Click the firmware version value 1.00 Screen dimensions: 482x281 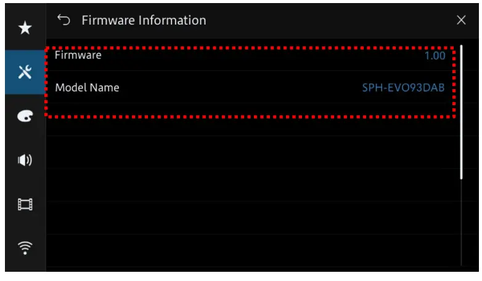434,56
